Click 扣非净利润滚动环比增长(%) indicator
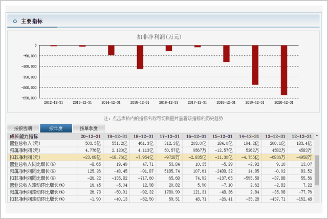 [x=37, y=199]
